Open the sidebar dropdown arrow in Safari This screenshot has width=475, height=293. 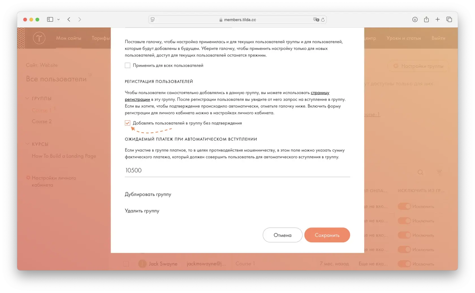pos(59,19)
